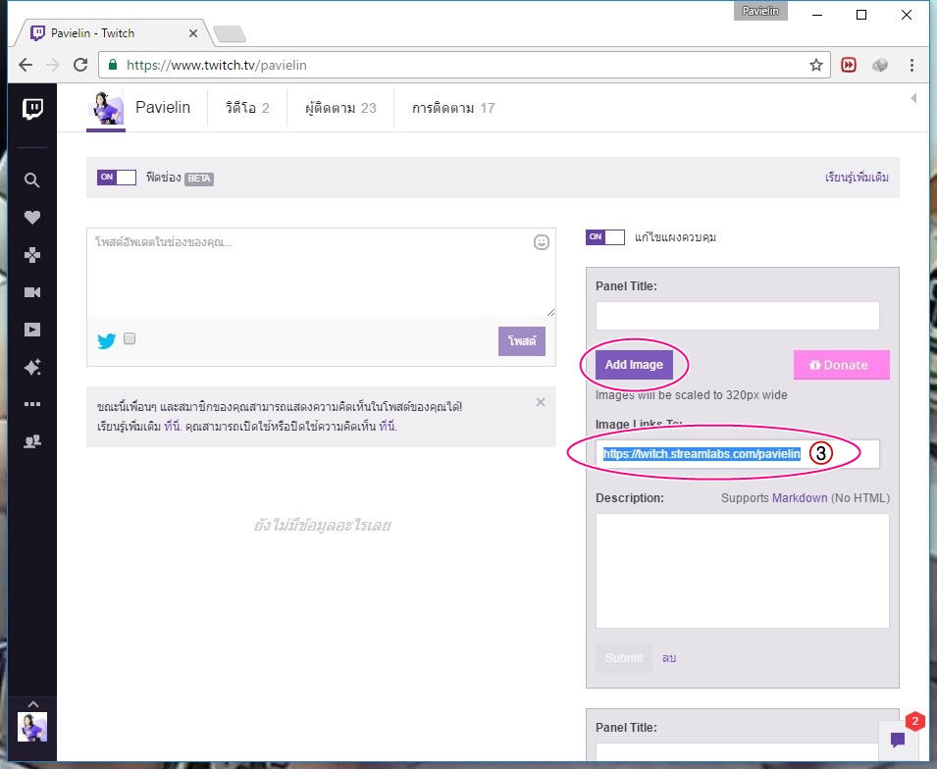Screen dimensions: 937x769
Task: Click the Description text area
Action: coord(742,571)
